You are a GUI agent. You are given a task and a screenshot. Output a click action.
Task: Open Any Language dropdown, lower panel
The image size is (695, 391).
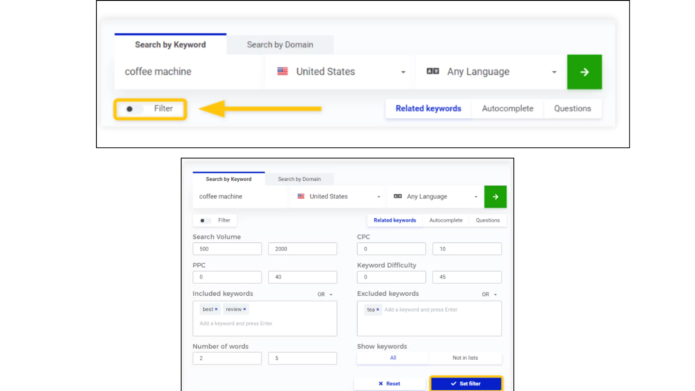coord(435,197)
